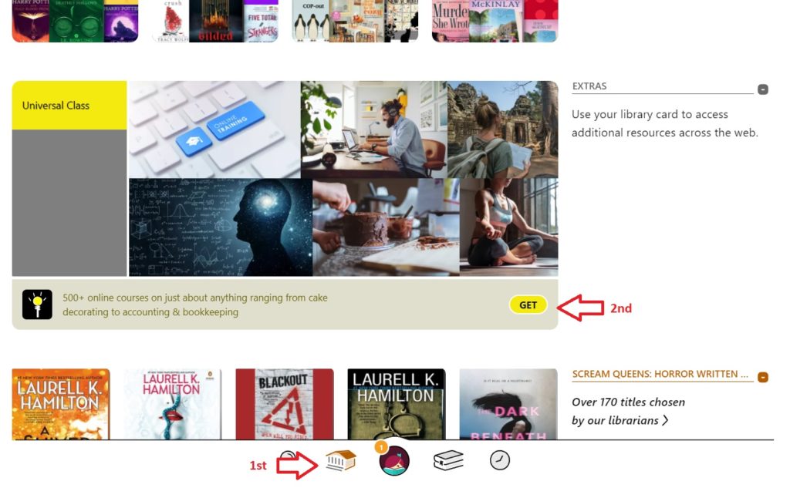
Task: Open the chevron next to 'by our librarians'
Action: pos(666,420)
